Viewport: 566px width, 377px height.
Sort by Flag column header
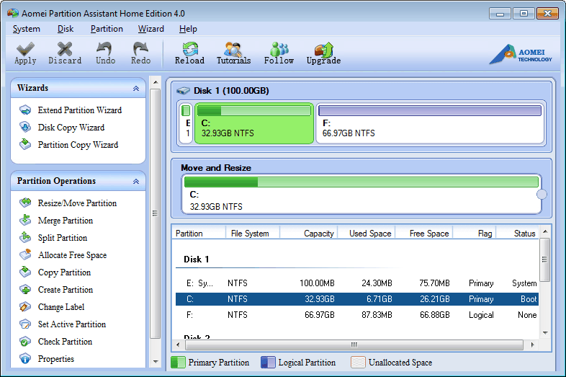[475, 234]
